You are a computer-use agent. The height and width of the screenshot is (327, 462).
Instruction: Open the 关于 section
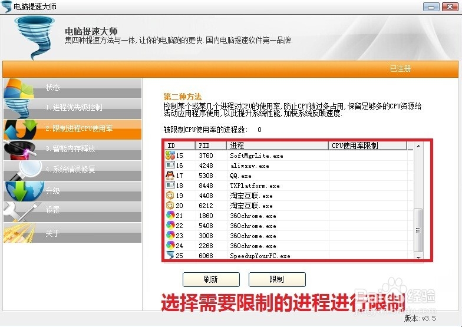72,233
